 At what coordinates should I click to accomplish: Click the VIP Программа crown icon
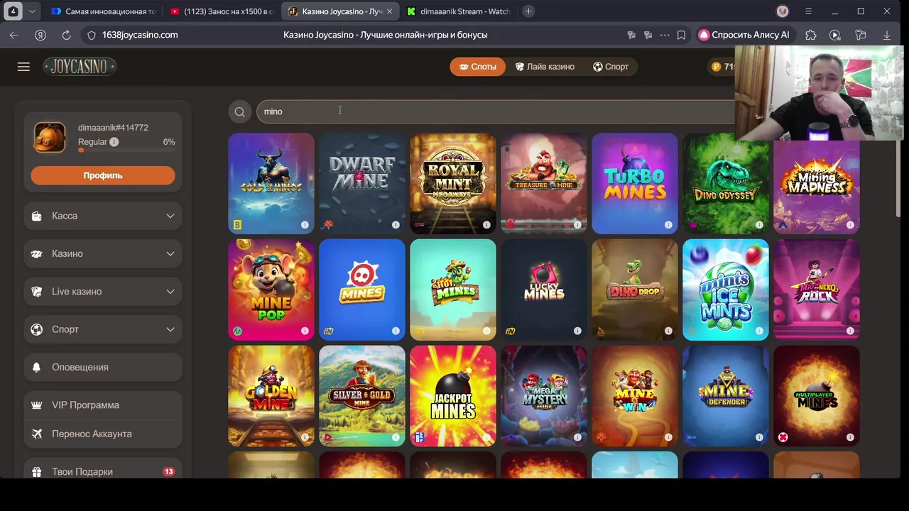(x=37, y=405)
